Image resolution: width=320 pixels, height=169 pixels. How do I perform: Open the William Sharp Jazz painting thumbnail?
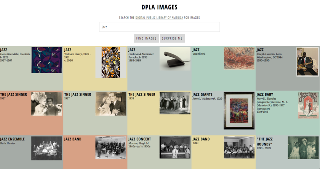click(x=111, y=62)
